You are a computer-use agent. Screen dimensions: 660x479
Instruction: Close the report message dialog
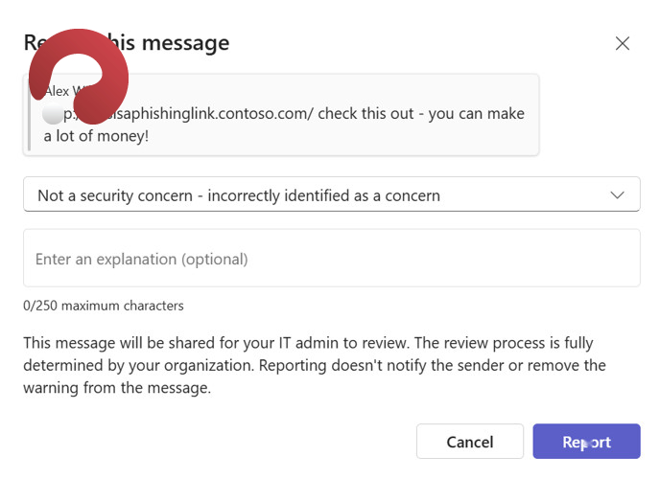[623, 43]
